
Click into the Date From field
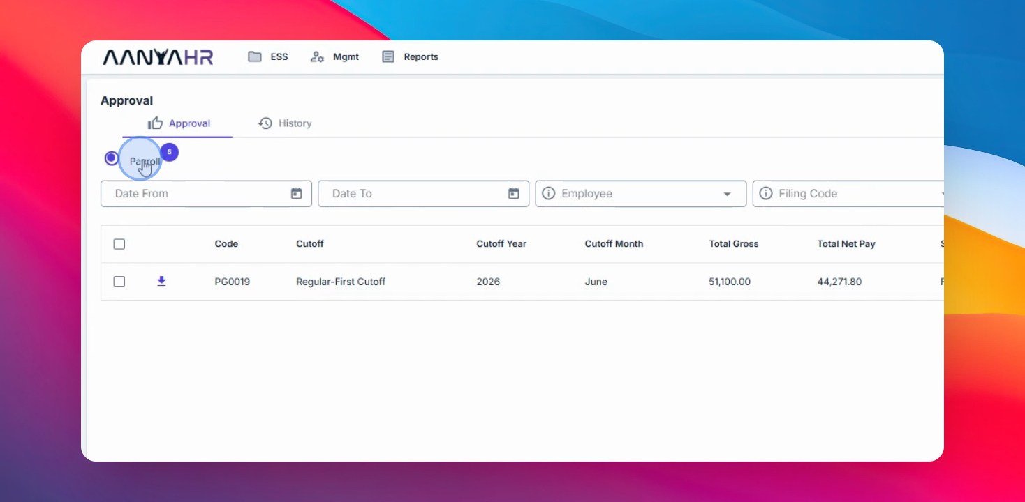click(206, 194)
